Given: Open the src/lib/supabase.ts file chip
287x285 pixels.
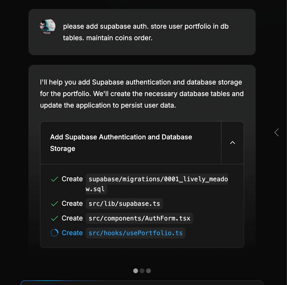Looking at the screenshot, I should 124,204.
